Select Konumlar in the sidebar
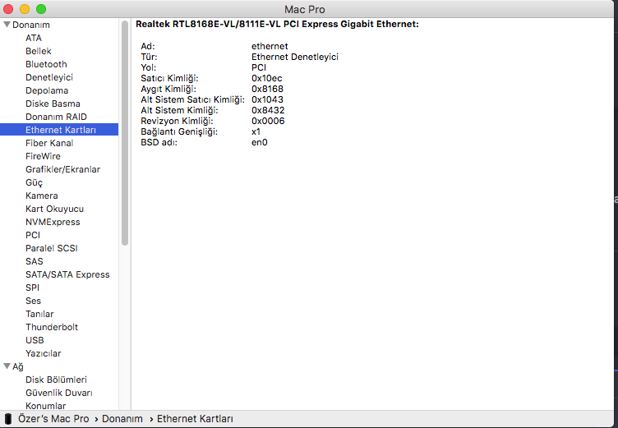This screenshot has width=618, height=428. 46,406
